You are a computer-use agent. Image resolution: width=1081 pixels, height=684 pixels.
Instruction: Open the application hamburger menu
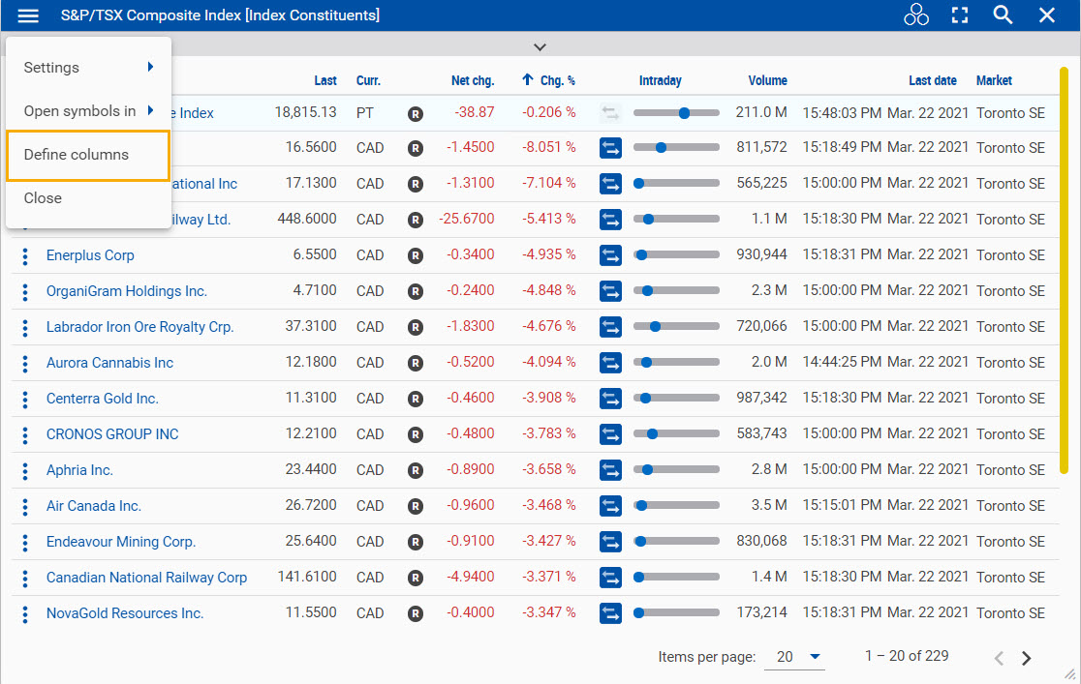[27, 15]
